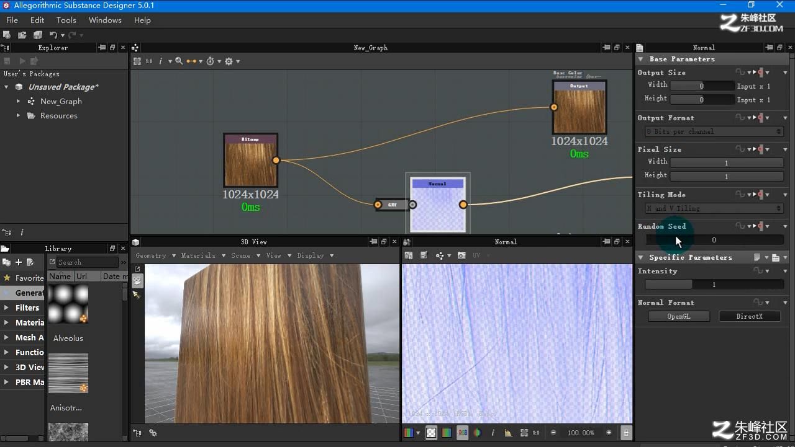Expand the New_Graph tree item
The image size is (795, 447).
click(x=18, y=101)
